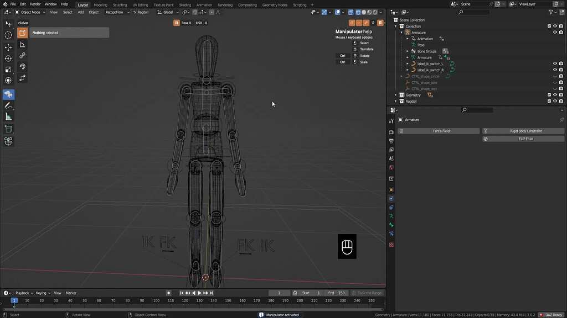Switch to the Geometry Nodes workspace tab
Screen dimensions: 567x318
[275, 5]
